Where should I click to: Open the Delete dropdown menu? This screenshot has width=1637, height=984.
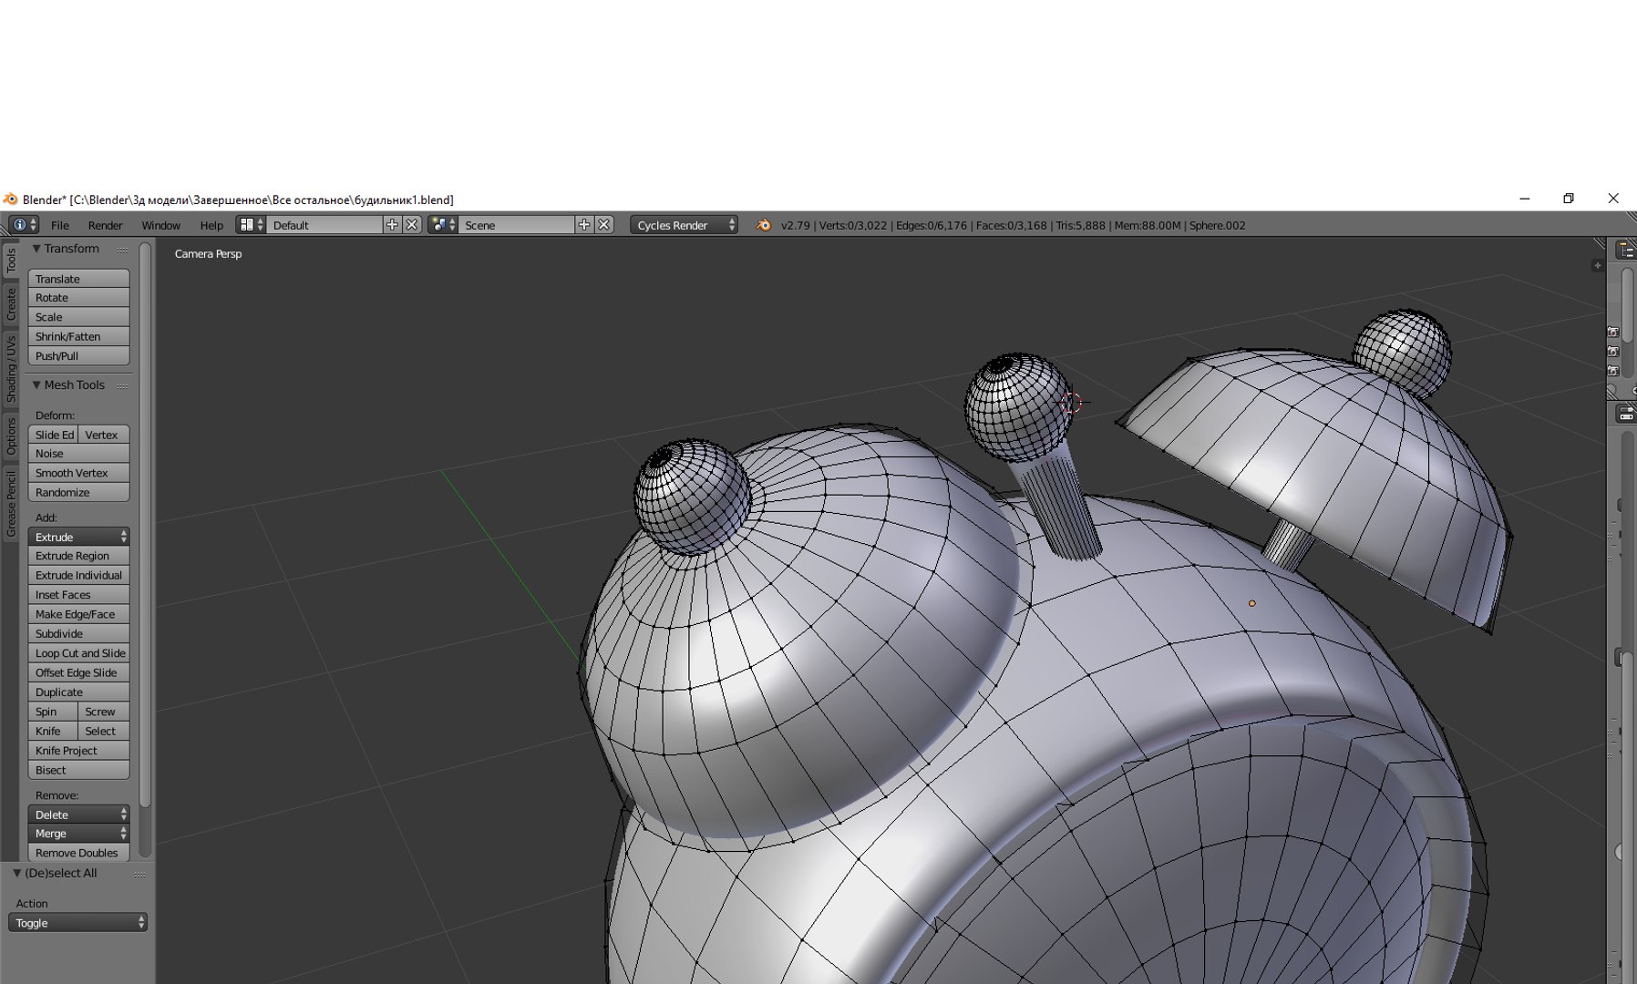[78, 815]
